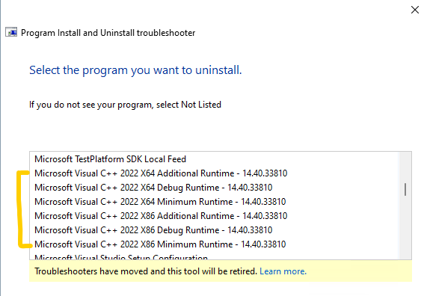Click the program list scrollbar thumb
Image resolution: width=424 pixels, height=296 pixels.
[x=405, y=189]
